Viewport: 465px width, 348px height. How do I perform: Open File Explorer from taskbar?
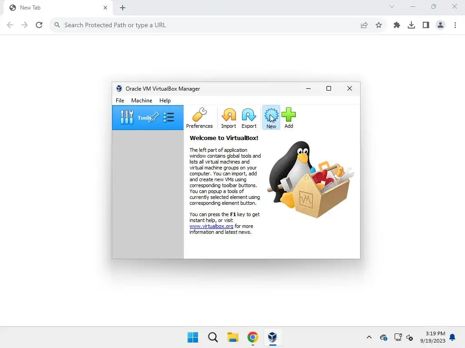(233, 337)
